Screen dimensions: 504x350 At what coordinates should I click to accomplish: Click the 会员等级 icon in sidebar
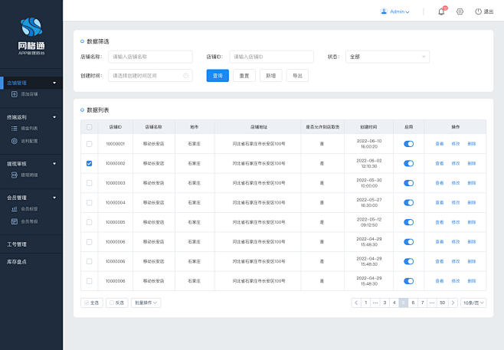tap(15, 221)
